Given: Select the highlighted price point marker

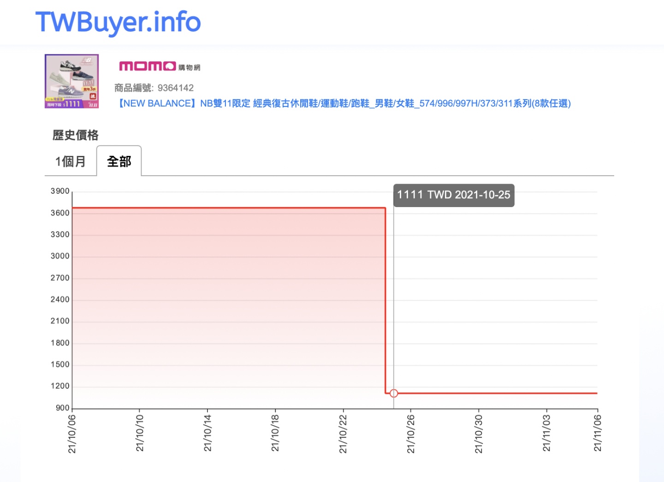Looking at the screenshot, I should click(394, 393).
